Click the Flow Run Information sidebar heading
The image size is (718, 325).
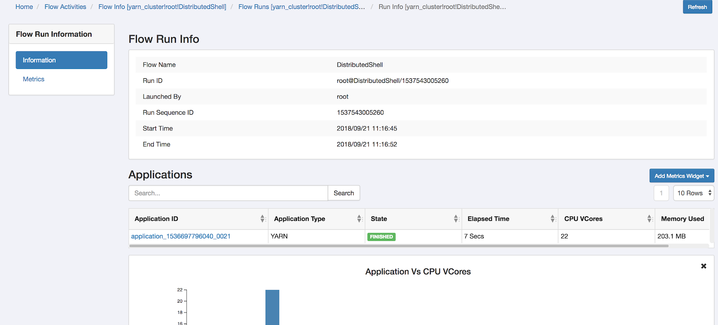[x=54, y=34]
